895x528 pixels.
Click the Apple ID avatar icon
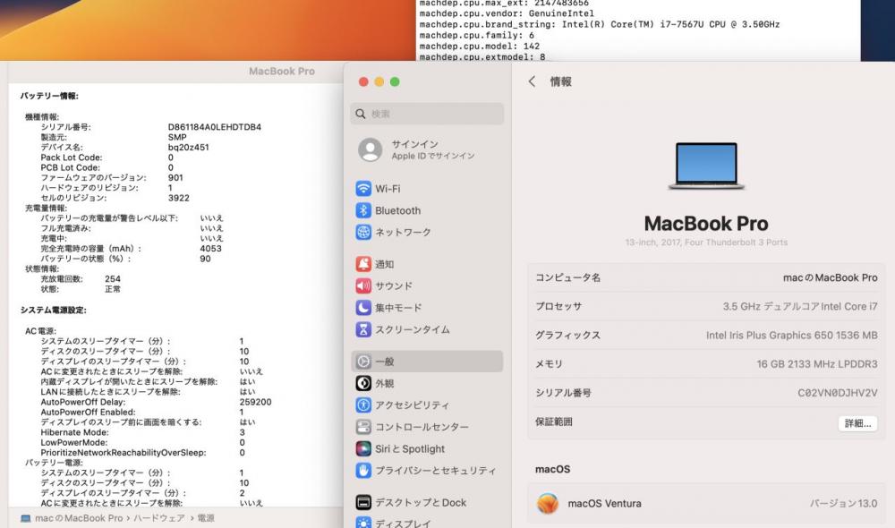(370, 149)
